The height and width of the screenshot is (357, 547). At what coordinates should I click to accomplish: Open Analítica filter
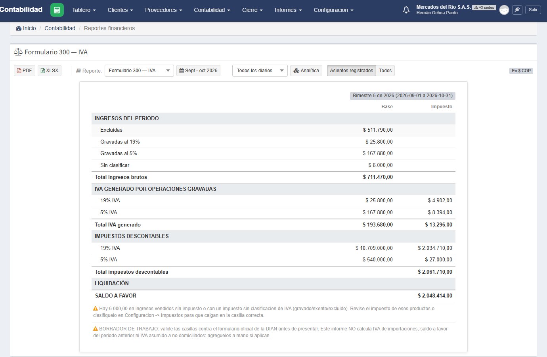306,71
